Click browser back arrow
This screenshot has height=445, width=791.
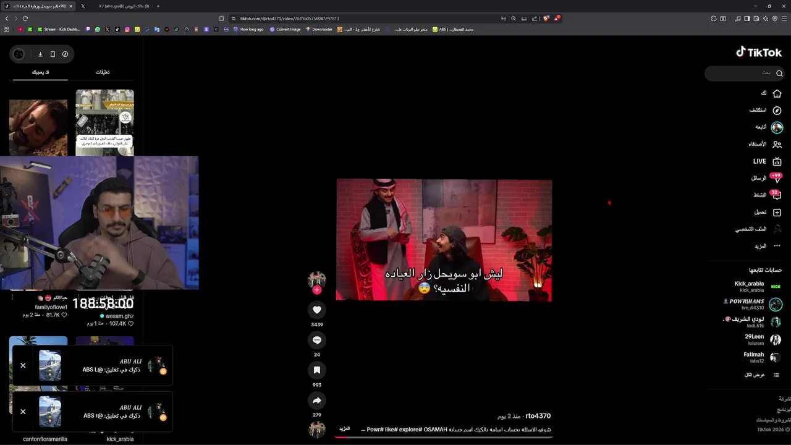point(7,19)
